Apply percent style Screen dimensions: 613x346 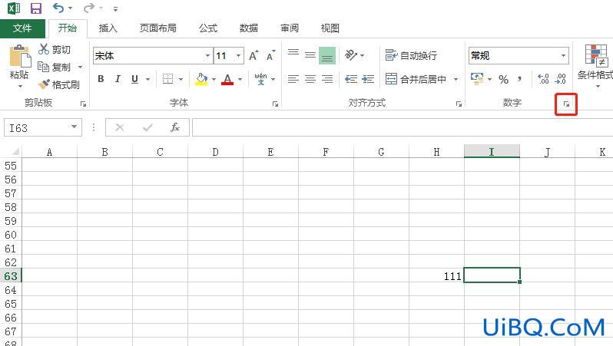coord(504,79)
